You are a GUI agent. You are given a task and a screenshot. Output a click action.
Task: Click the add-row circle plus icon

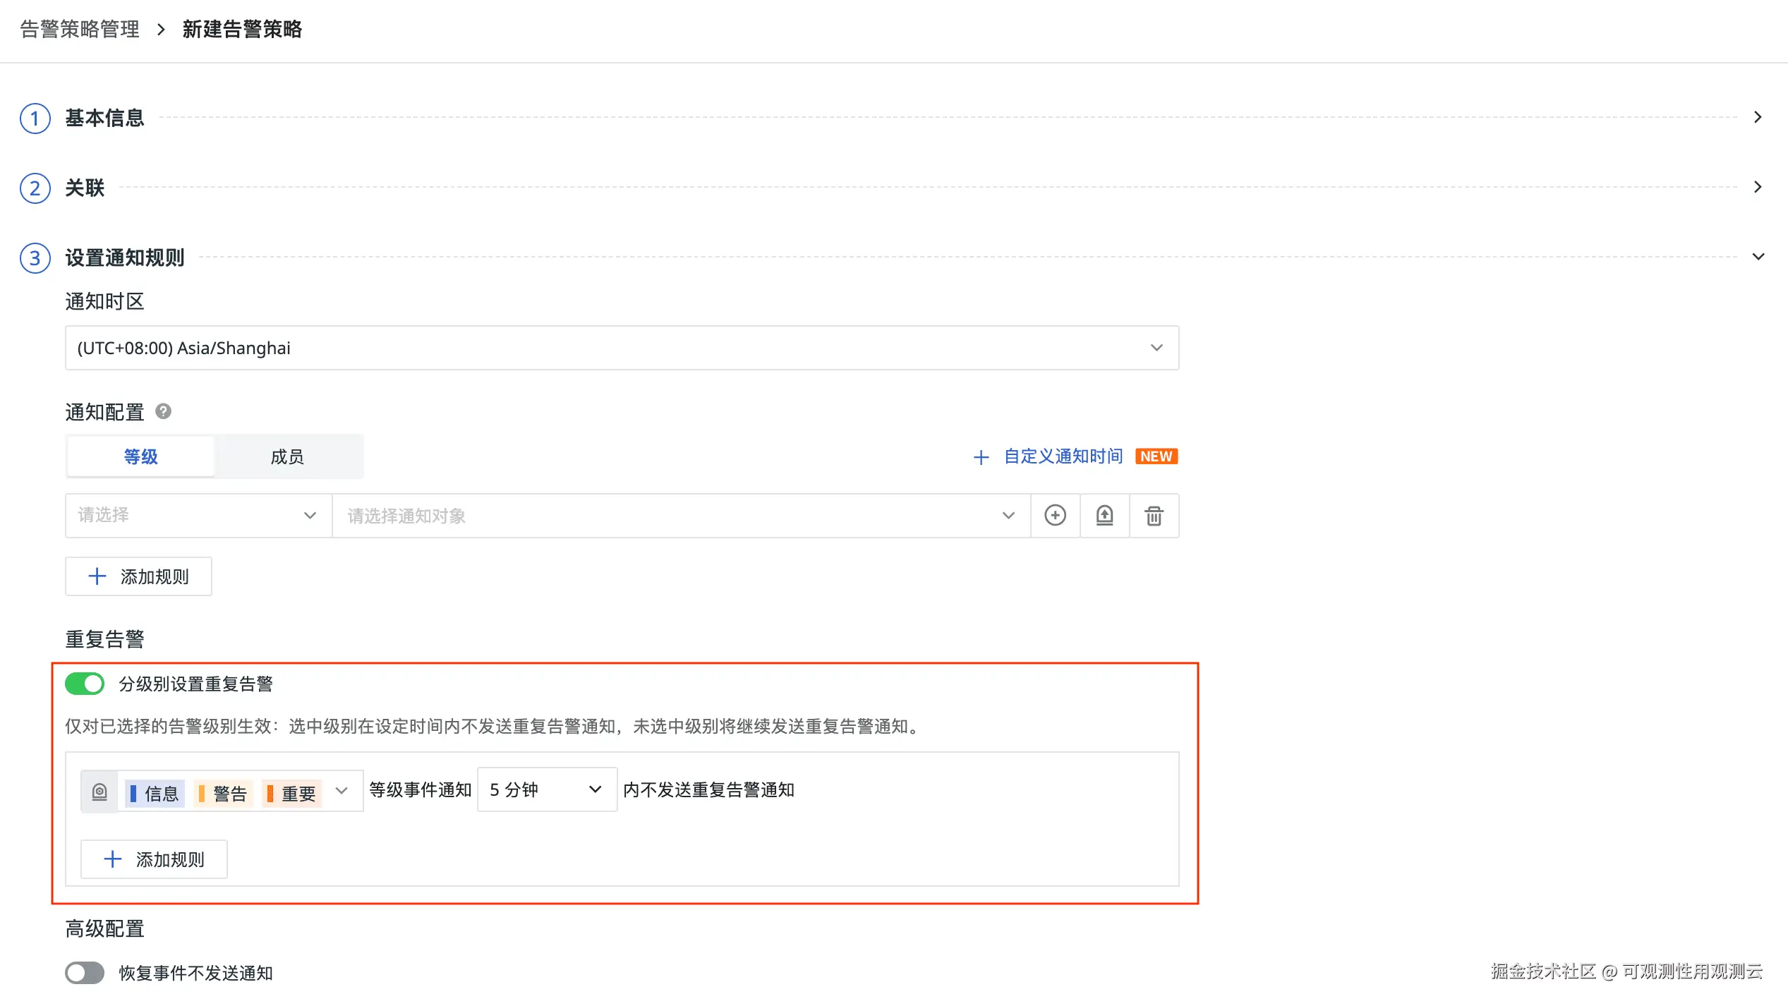click(1055, 516)
